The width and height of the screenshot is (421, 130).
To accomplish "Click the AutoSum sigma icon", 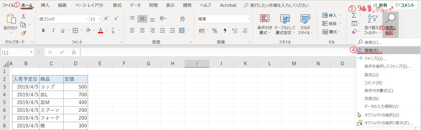I will (354, 16).
